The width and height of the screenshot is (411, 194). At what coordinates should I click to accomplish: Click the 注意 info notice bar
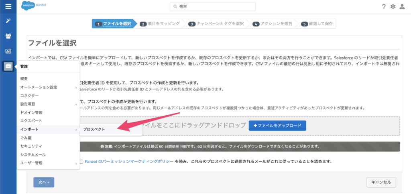(240, 146)
